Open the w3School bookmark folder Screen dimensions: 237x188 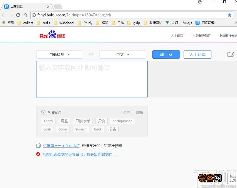(64, 23)
